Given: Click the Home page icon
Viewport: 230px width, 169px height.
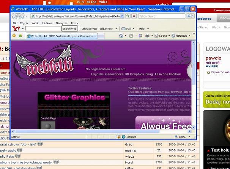Looking at the screenshot, I should [x=121, y=36].
